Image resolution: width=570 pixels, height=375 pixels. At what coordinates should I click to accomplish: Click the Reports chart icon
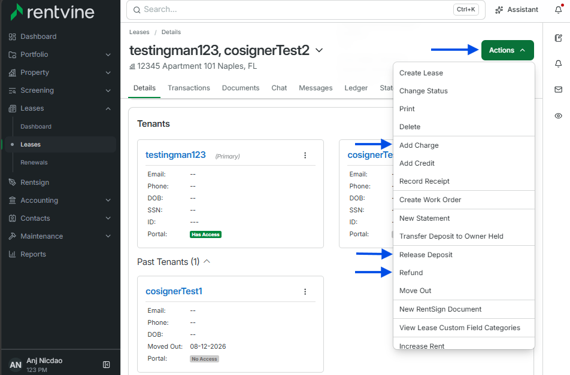pos(13,254)
